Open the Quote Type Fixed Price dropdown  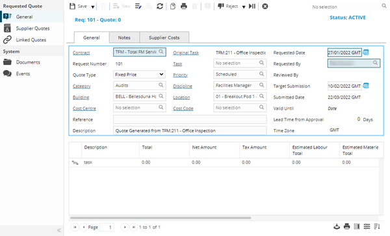click(139, 75)
